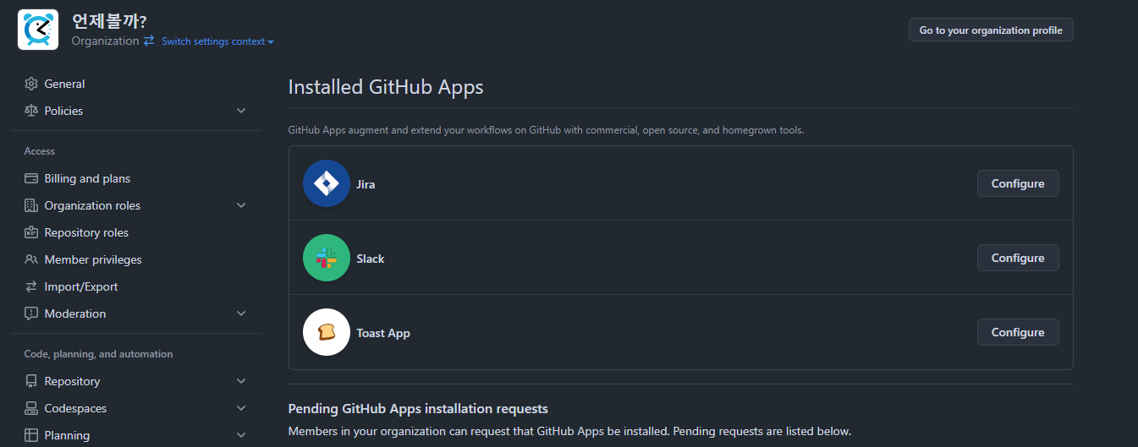Screen dimensions: 1138x447
Task: Click the Import/Export arrows icon
Action: pos(31,286)
